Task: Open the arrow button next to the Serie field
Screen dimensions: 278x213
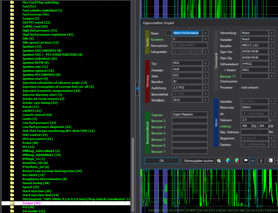Action: pyautogui.click(x=206, y=75)
